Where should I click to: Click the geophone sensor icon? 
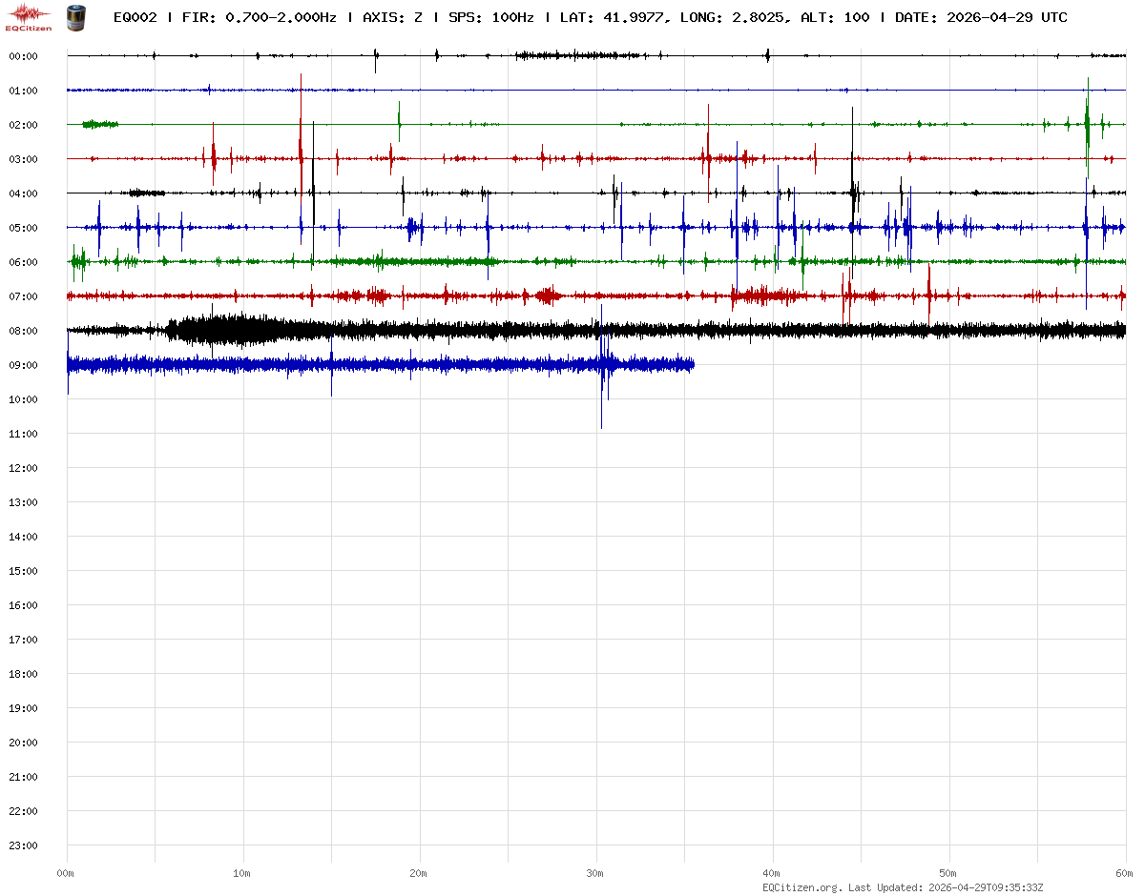click(x=74, y=16)
